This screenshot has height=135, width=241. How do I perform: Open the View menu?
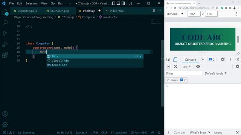point(44,3)
